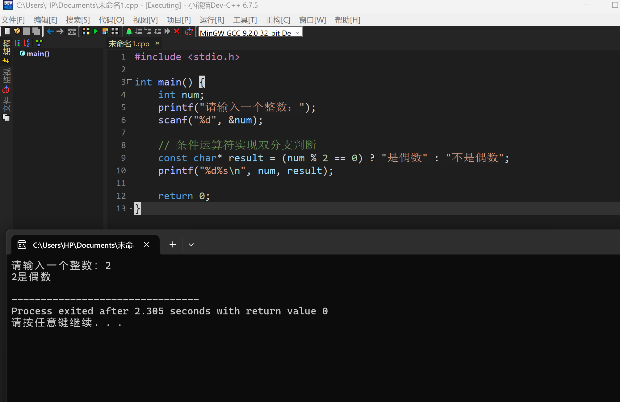620x402 pixels.
Task: Click the add watch glasses toolbar icon
Action: coord(189,31)
